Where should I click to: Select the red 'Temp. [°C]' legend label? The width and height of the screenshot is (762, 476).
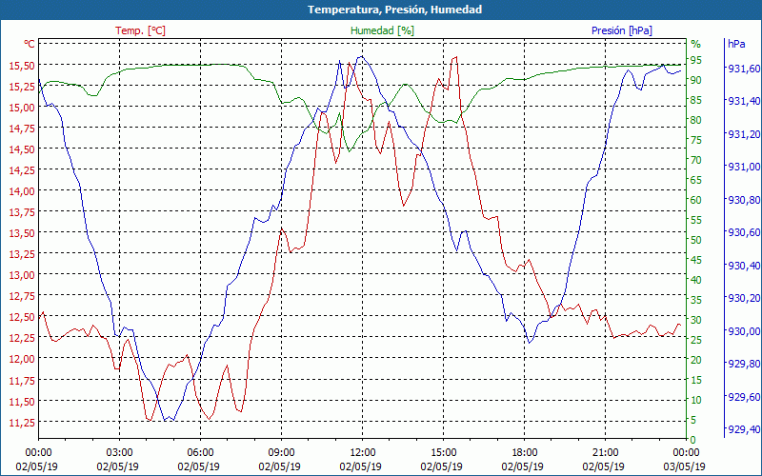140,30
